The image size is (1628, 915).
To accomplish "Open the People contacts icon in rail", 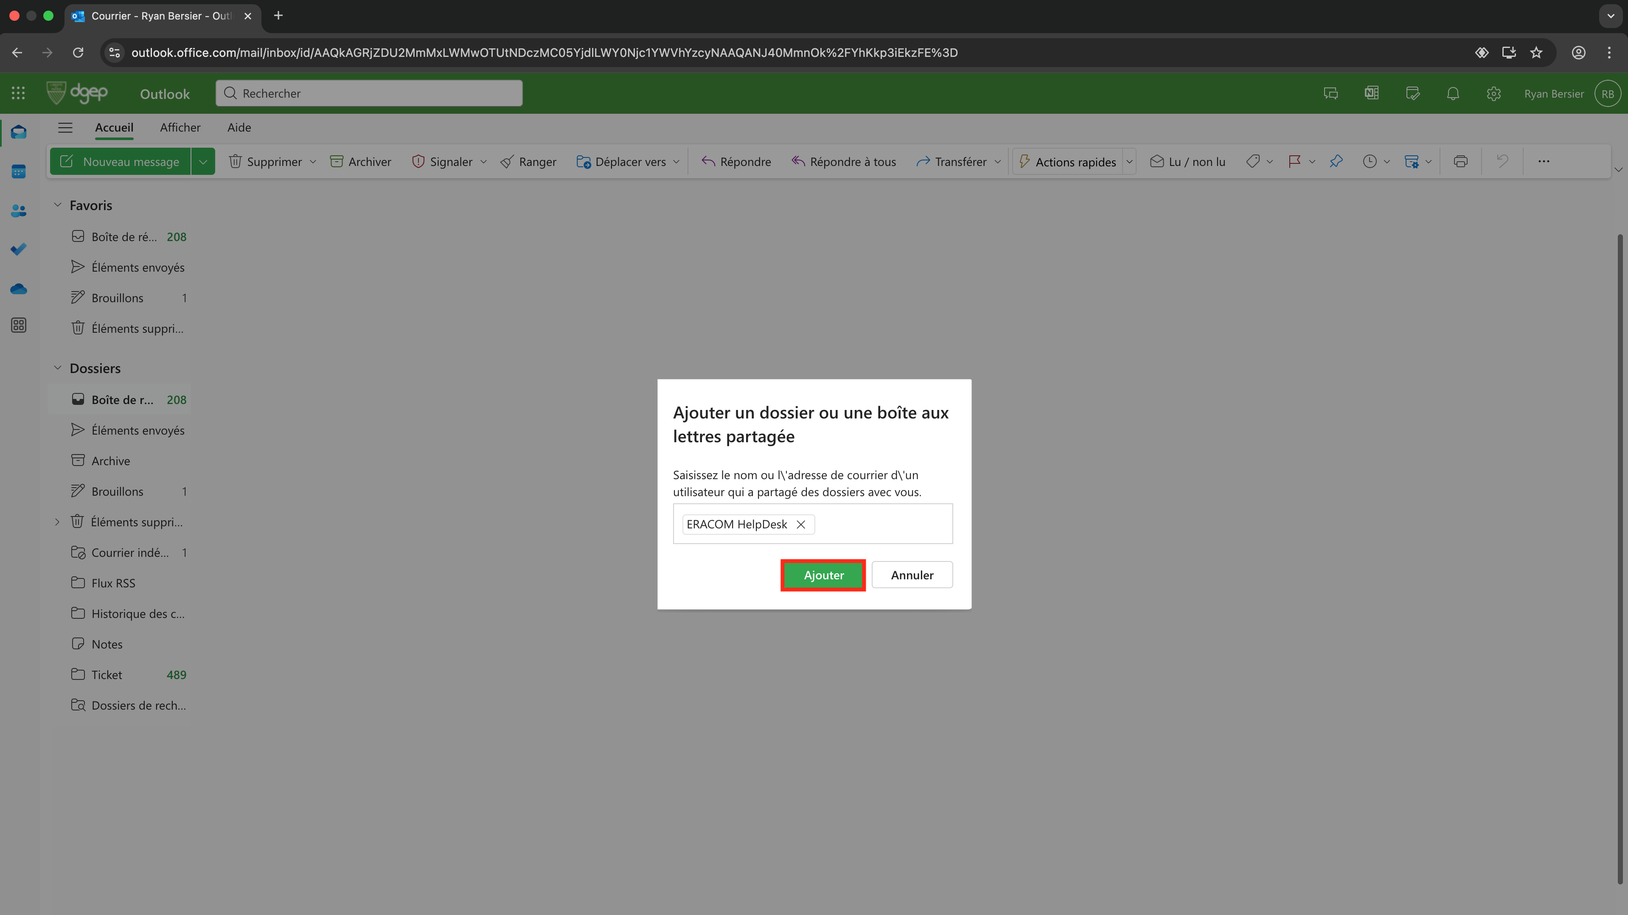I will pyautogui.click(x=18, y=211).
